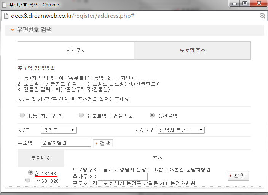Select the 1.동+지번 입력 radio option
268x195 pixels.
22,115
